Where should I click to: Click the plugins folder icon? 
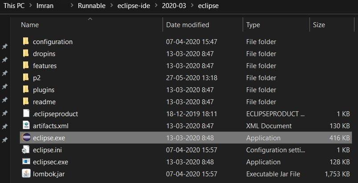(x=26, y=90)
